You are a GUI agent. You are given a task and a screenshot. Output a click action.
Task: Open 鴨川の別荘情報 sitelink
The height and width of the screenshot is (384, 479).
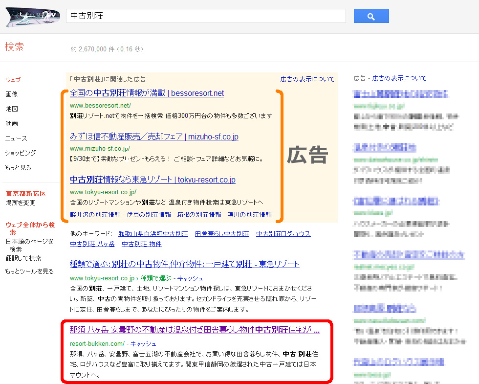point(250,215)
